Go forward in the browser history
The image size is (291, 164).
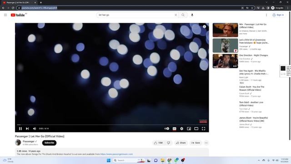(8, 8)
